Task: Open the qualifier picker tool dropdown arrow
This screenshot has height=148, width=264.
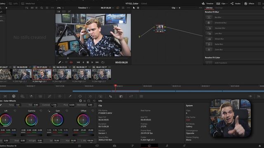Action: coord(63,62)
